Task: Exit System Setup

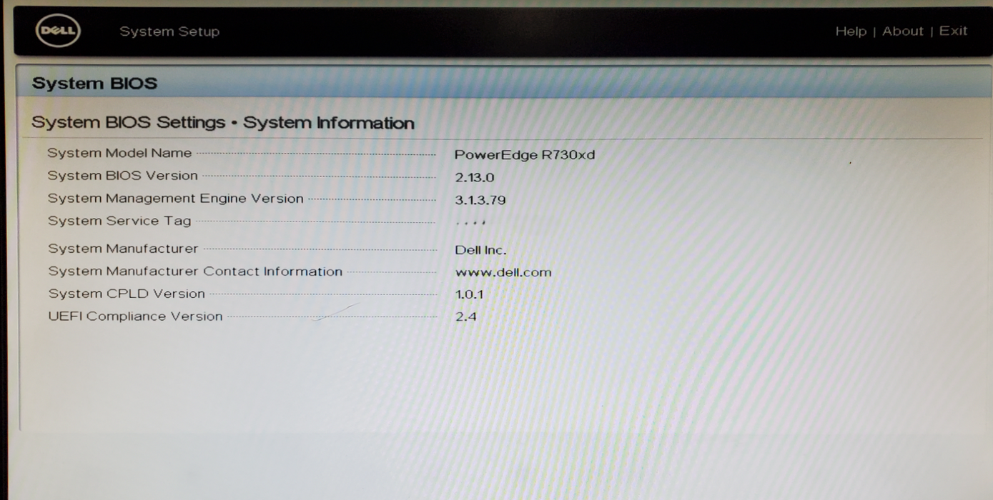Action: click(x=953, y=31)
